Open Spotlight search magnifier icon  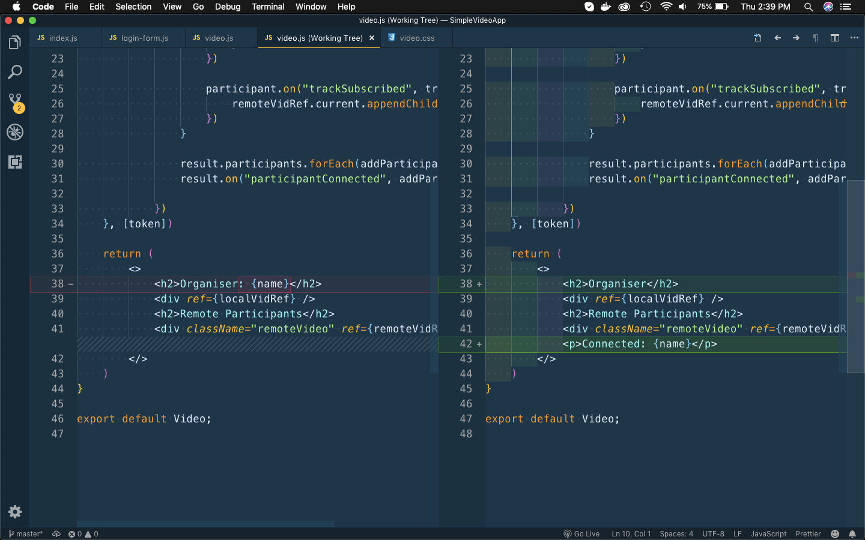[x=809, y=7]
